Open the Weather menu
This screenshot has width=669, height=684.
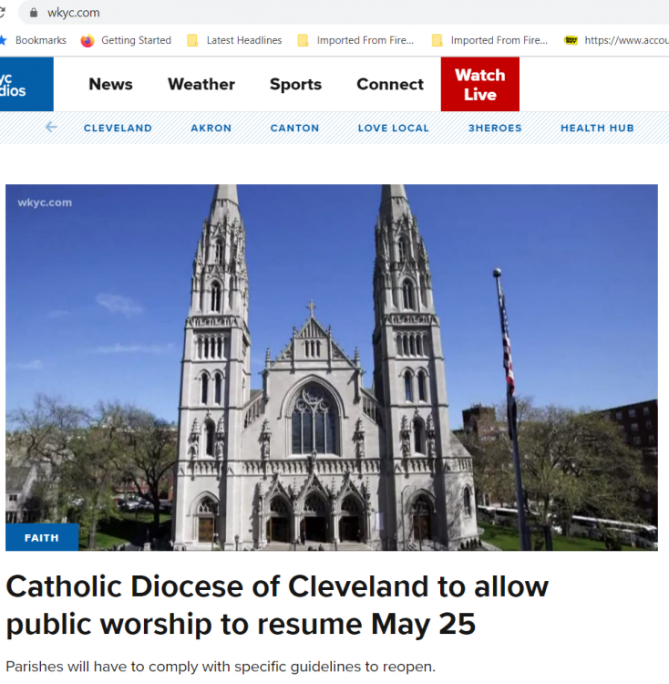[201, 84]
